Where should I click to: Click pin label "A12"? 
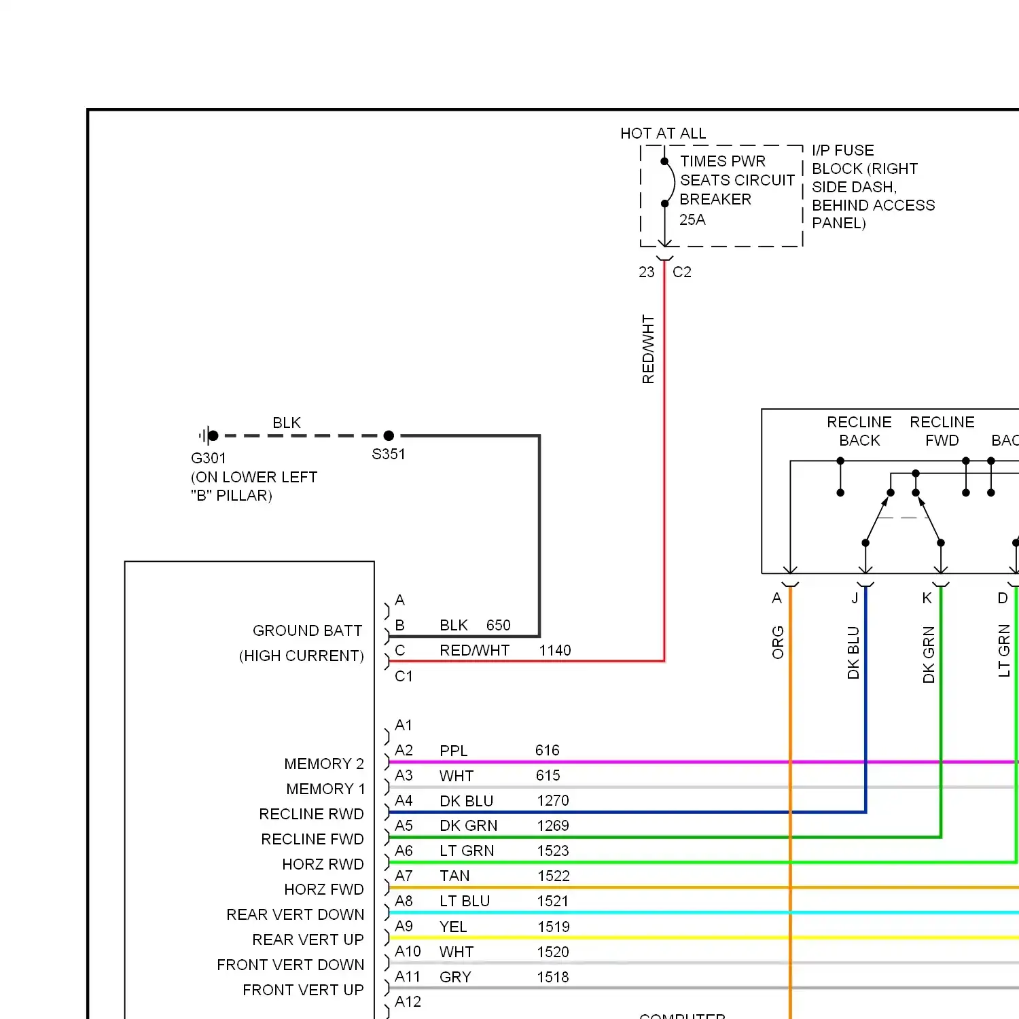408,1001
